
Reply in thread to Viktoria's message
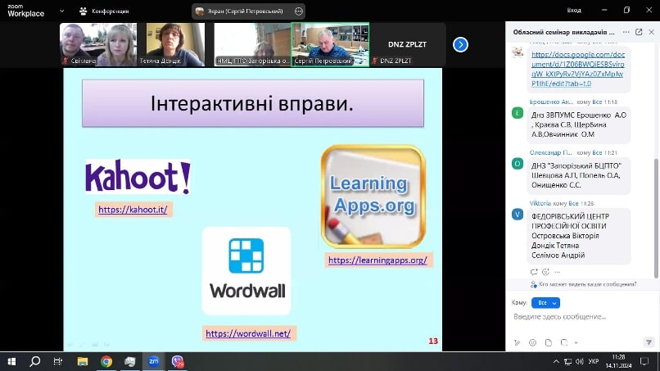(x=534, y=272)
